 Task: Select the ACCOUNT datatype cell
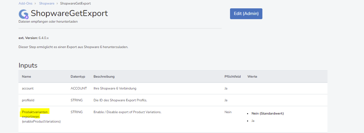point(79,88)
